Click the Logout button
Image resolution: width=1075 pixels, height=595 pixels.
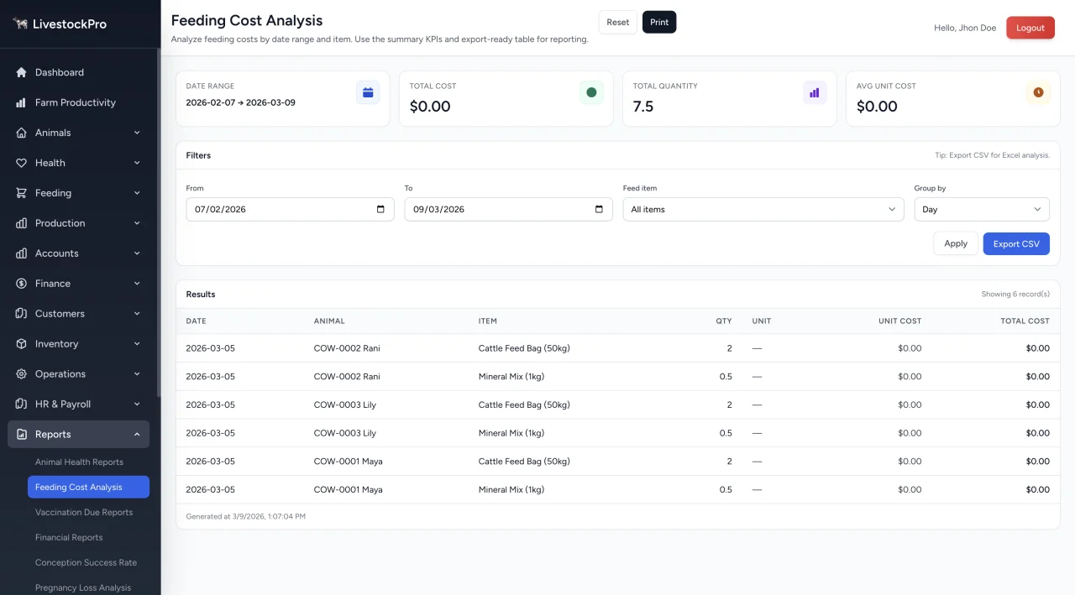[x=1030, y=28]
